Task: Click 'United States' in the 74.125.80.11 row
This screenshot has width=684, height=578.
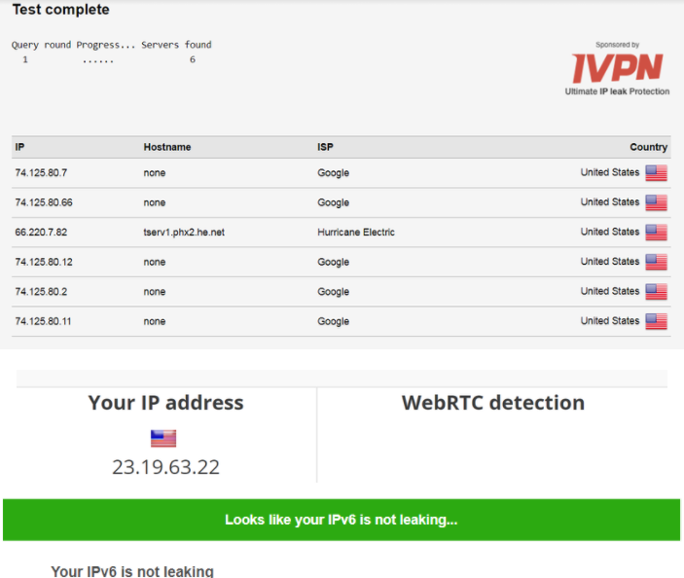Action: click(610, 321)
